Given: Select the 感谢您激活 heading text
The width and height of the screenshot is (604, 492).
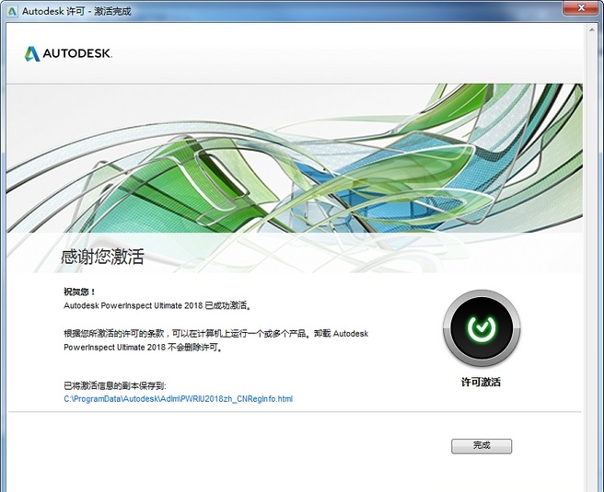Looking at the screenshot, I should (102, 257).
